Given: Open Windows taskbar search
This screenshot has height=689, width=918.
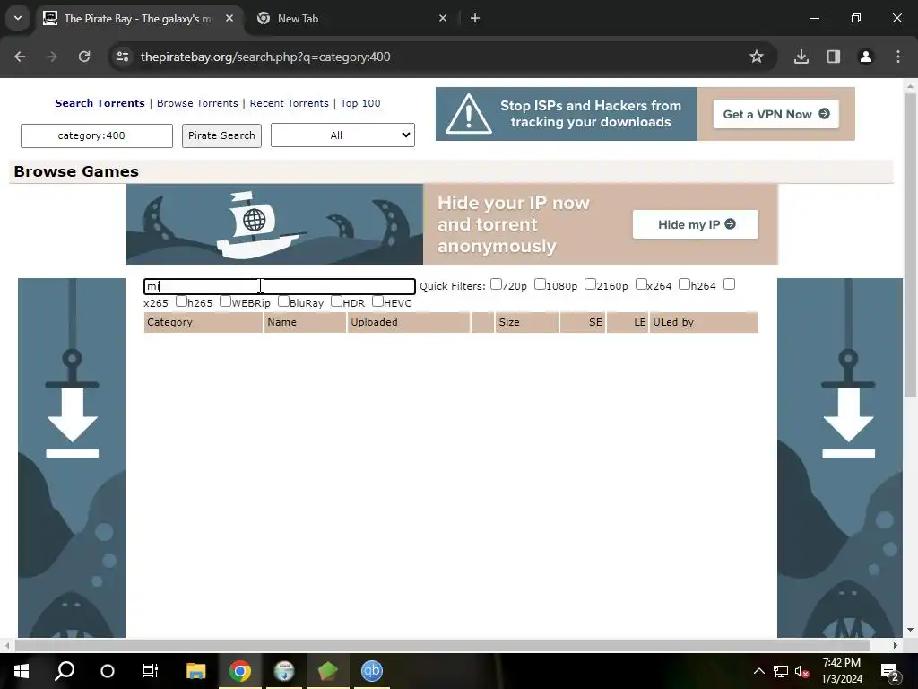Looking at the screenshot, I should (x=65, y=670).
